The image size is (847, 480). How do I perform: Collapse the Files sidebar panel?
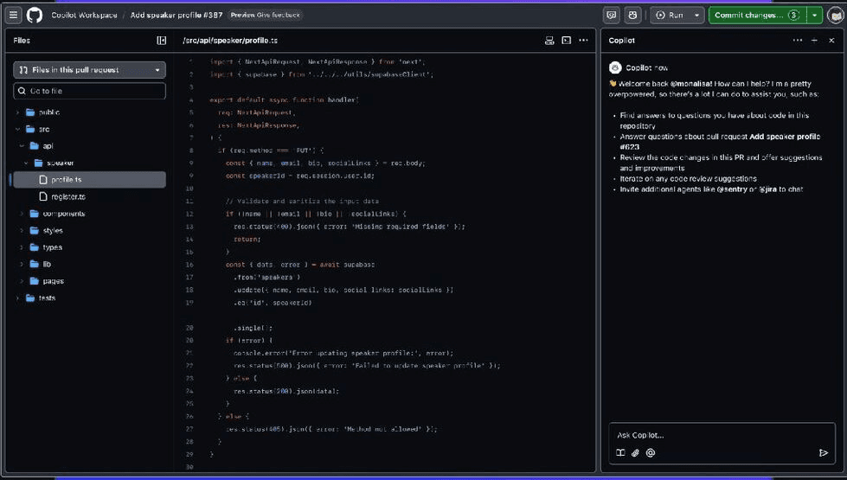161,41
